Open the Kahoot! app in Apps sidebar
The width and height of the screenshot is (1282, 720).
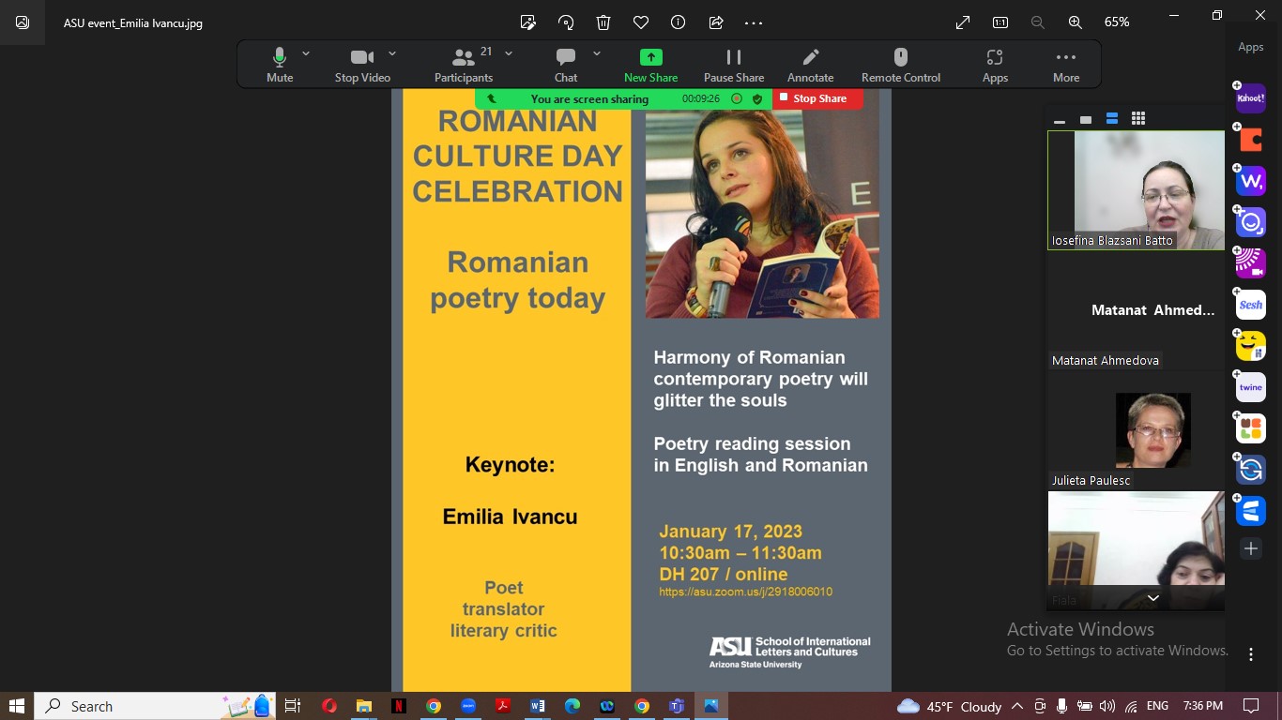1250,98
